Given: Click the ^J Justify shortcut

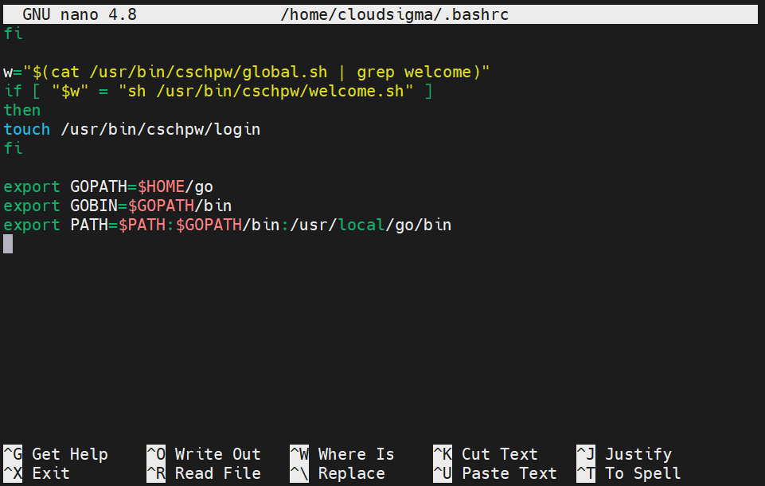Looking at the screenshot, I should point(624,454).
